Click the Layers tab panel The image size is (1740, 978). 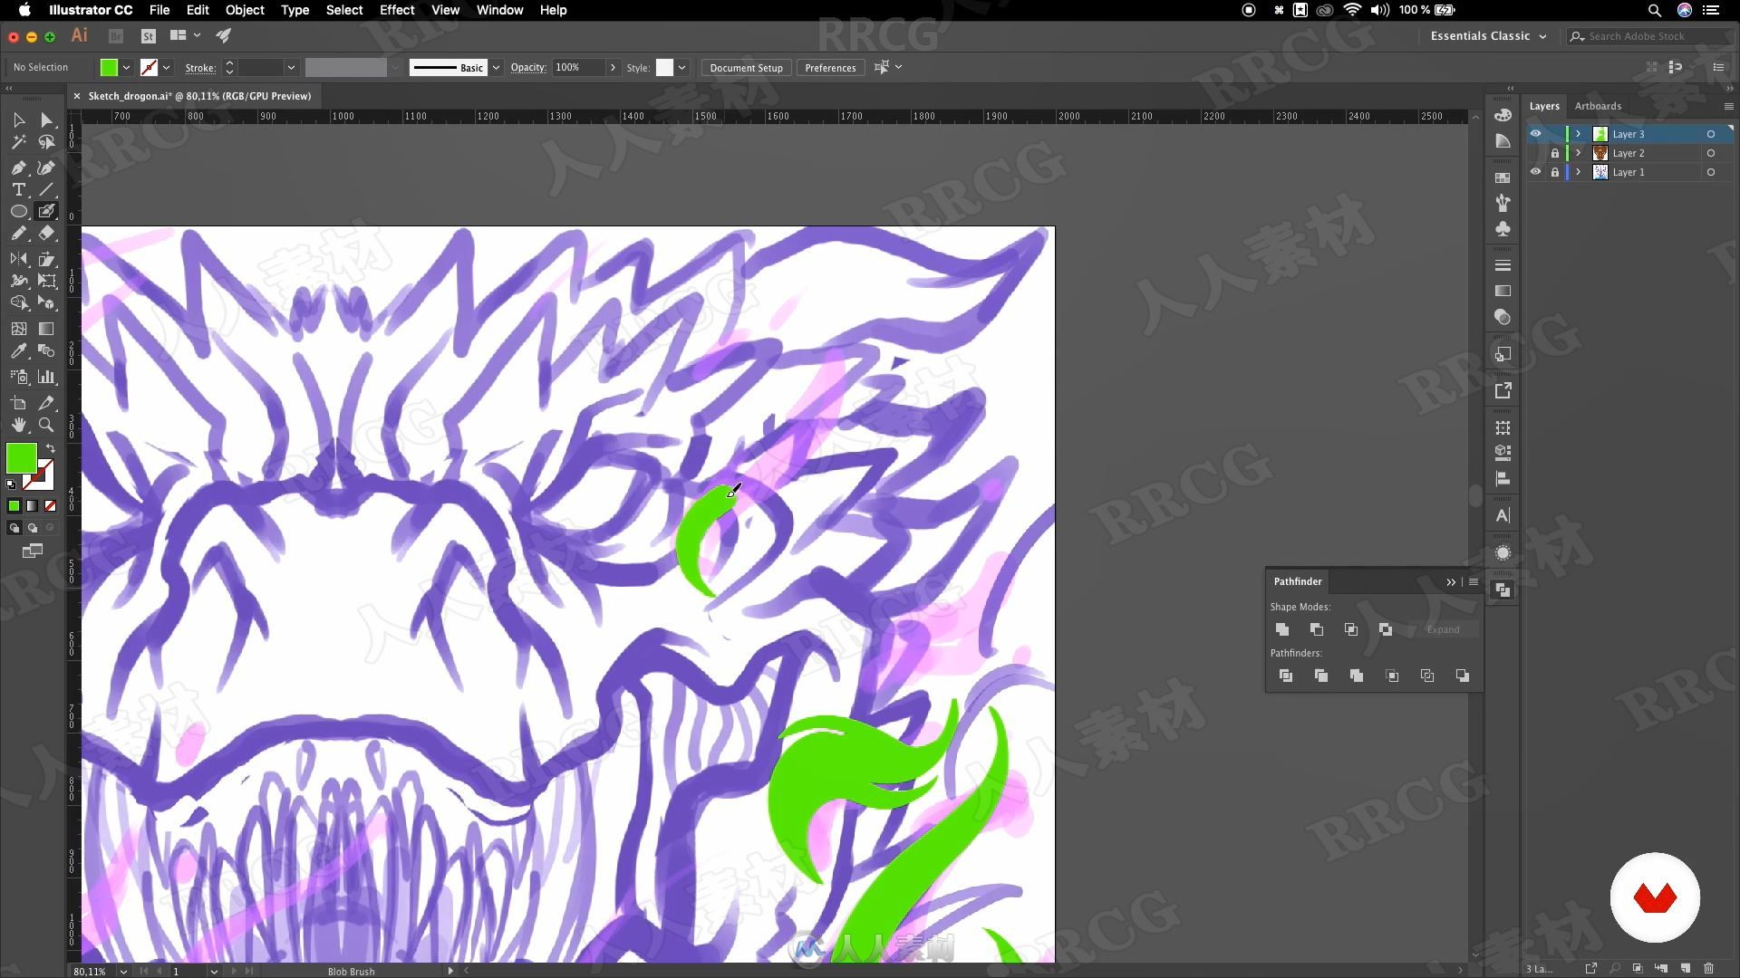pos(1545,105)
